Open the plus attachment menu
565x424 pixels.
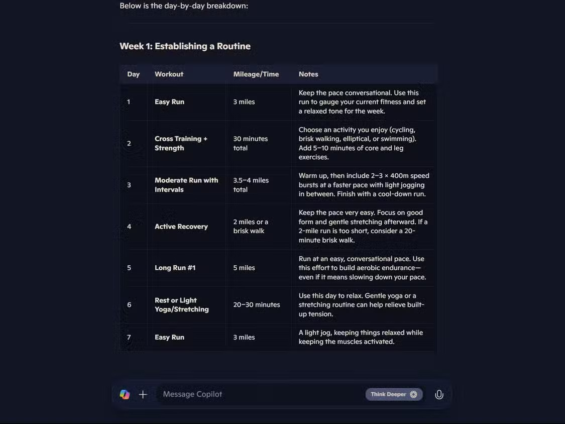pyautogui.click(x=143, y=394)
